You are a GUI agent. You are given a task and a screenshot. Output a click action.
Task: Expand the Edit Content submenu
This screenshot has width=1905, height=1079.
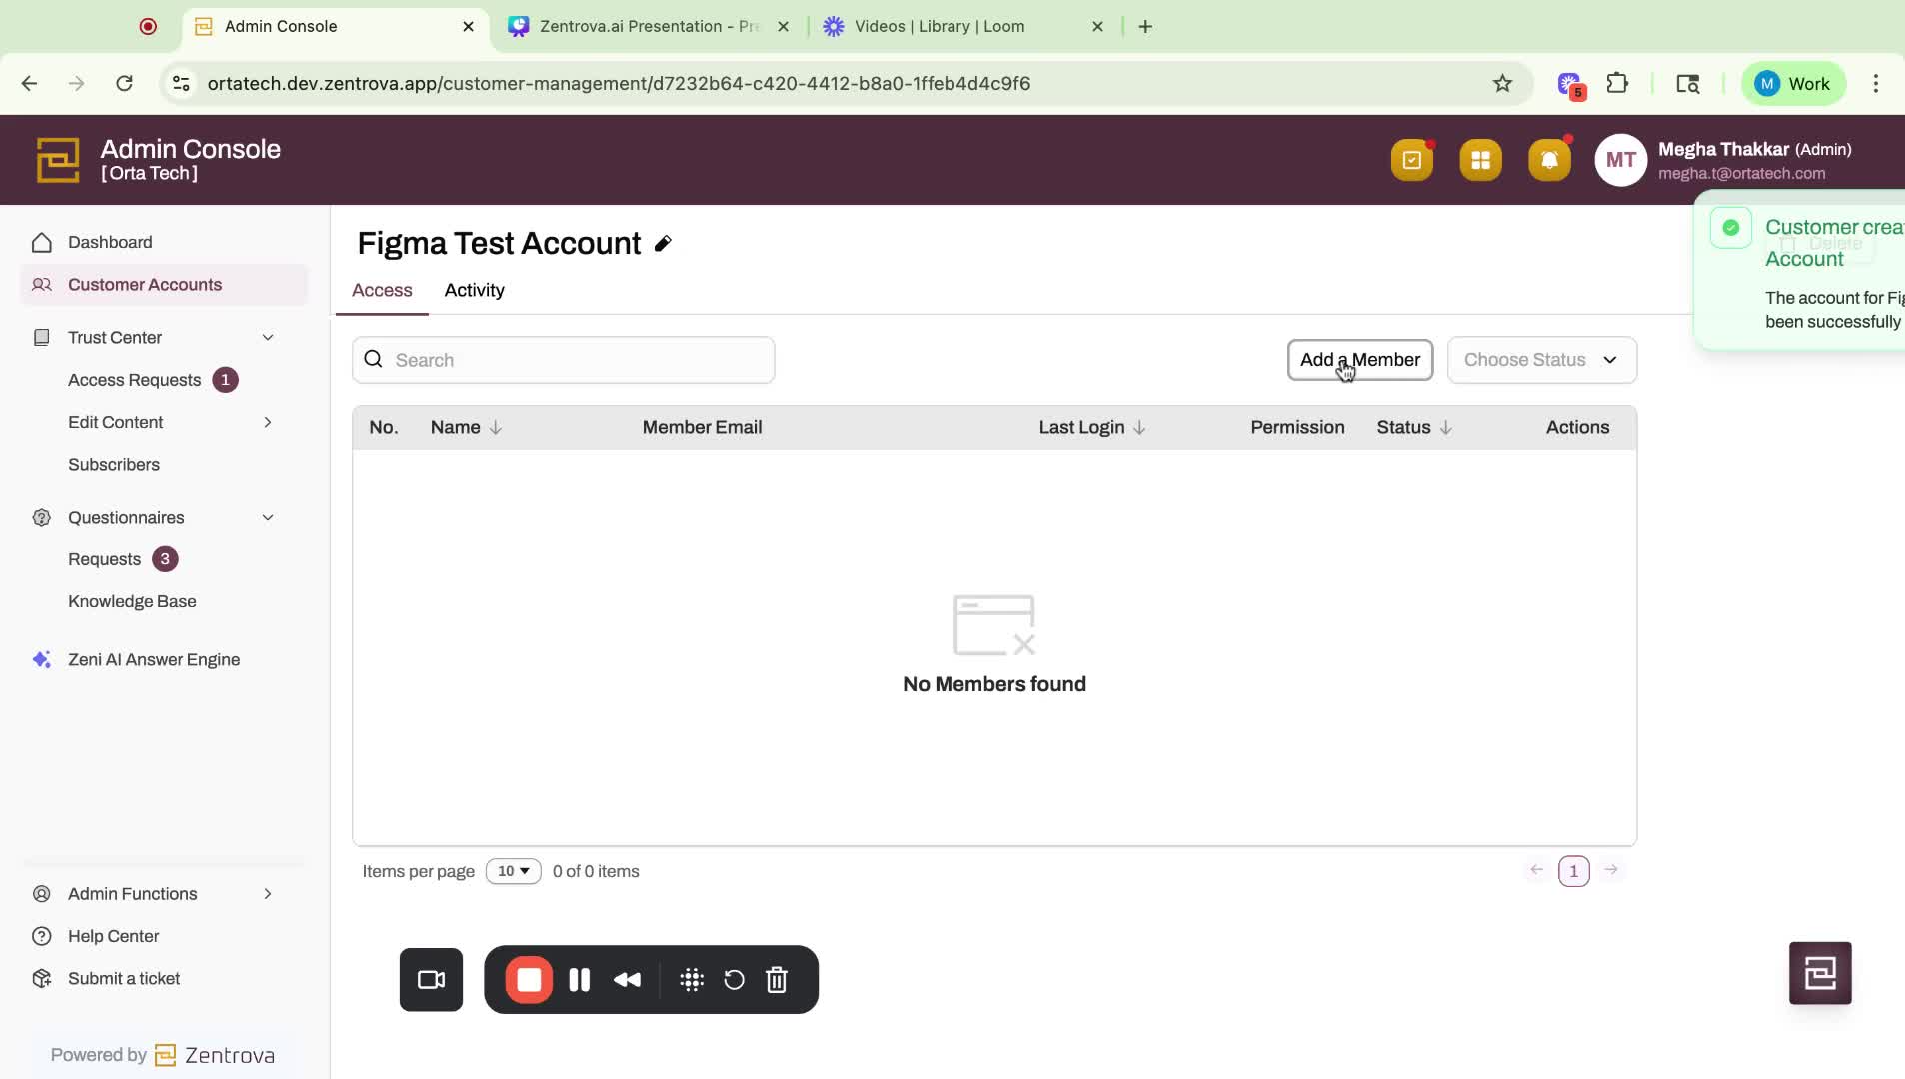[268, 422]
